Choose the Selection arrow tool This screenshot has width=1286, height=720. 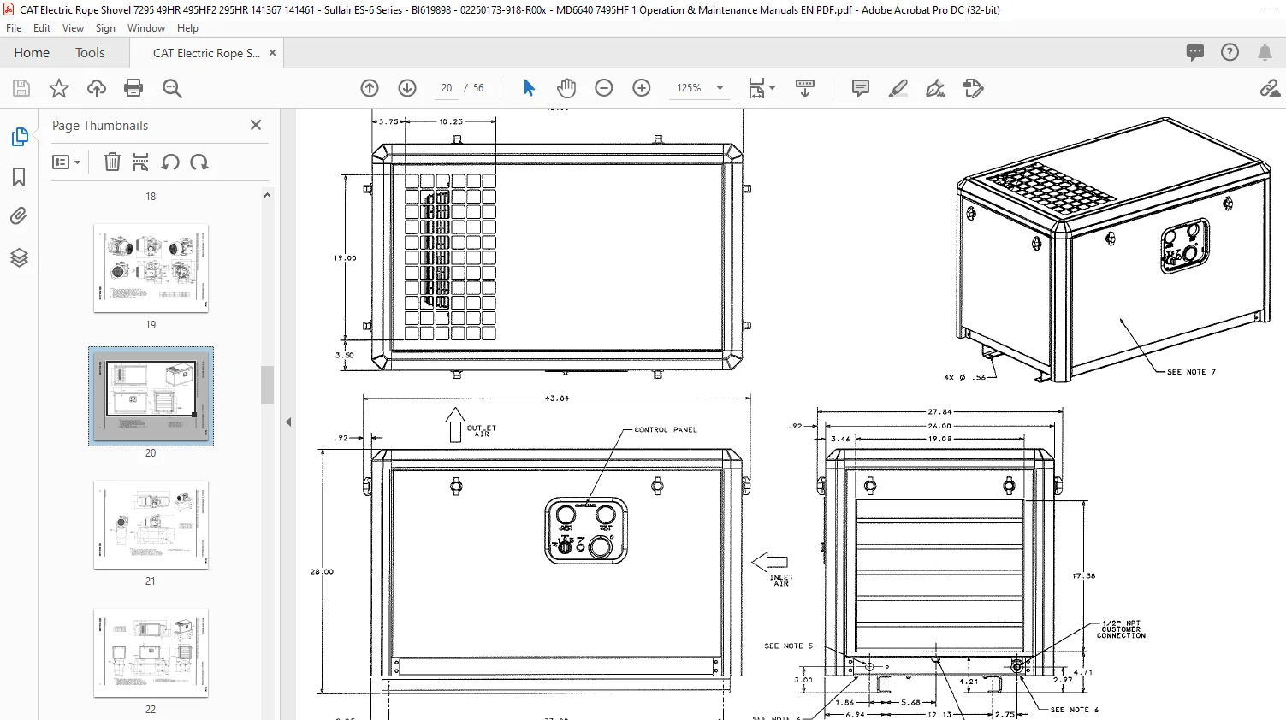point(529,88)
